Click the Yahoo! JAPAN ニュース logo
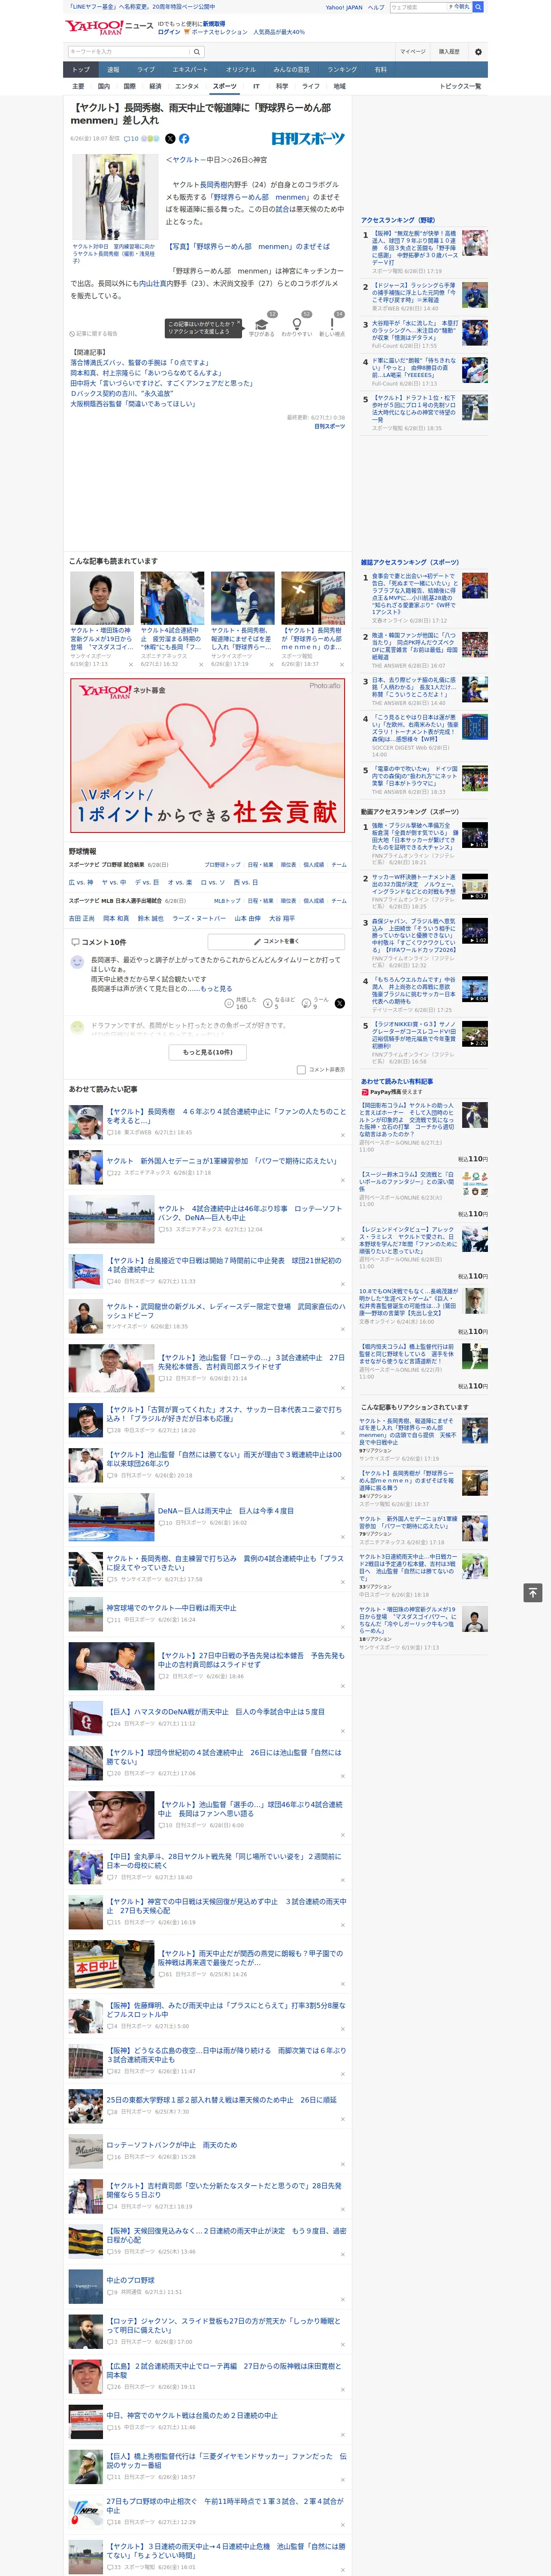The height and width of the screenshot is (2576, 551). [x=109, y=27]
